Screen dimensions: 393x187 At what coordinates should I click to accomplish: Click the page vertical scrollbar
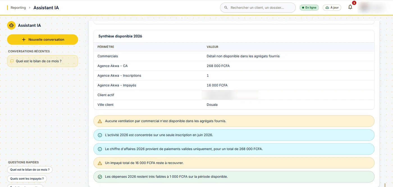pos(385,185)
